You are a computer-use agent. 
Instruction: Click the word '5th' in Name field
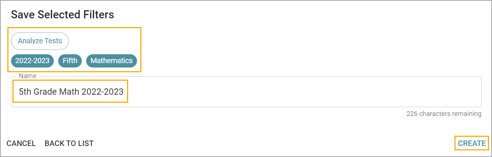tap(25, 92)
